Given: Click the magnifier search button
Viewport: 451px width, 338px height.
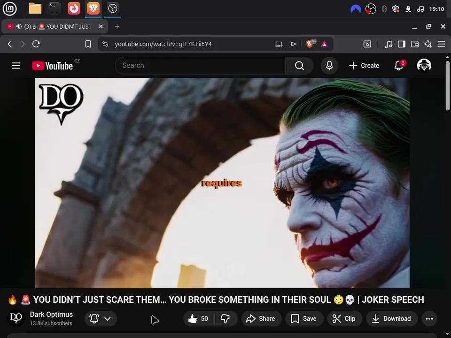Looking at the screenshot, I should [x=299, y=66].
